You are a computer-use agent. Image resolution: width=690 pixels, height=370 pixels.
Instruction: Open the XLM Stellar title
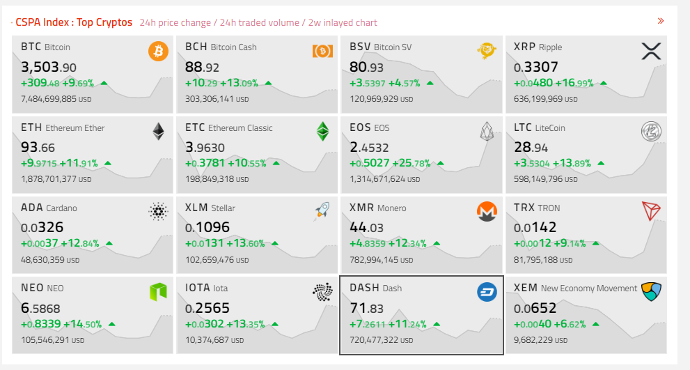[x=210, y=208]
